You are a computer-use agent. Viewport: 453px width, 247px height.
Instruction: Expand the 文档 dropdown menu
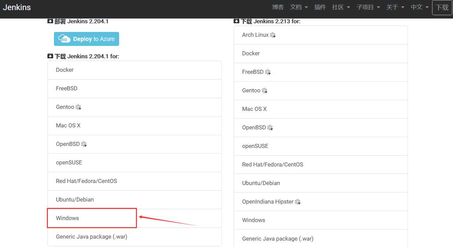tap(299, 7)
